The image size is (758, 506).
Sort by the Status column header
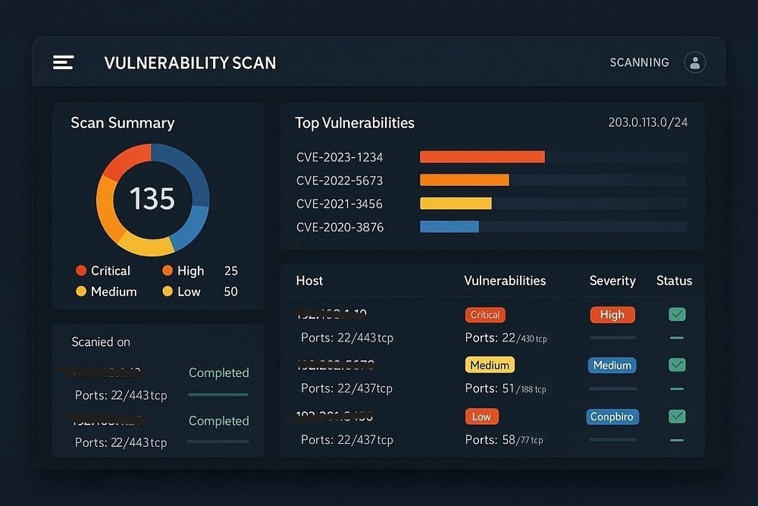[674, 281]
